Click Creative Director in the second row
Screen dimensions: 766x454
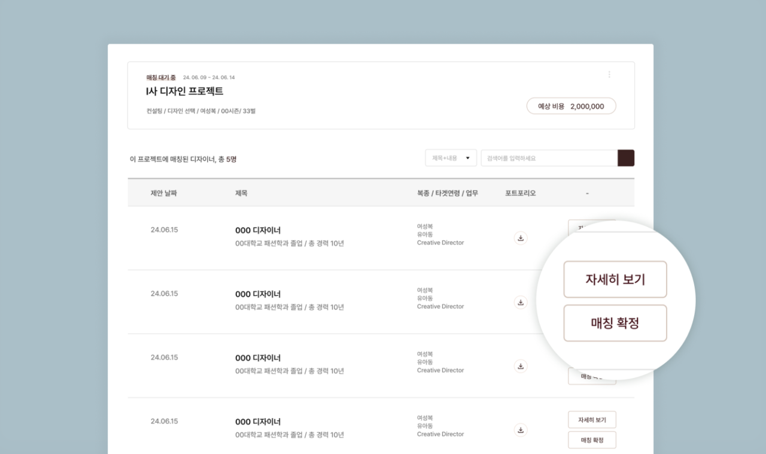click(440, 307)
